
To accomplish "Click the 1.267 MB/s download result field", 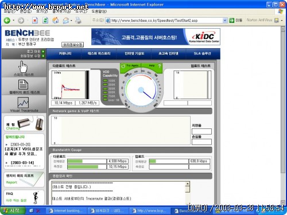I will pos(87,103).
